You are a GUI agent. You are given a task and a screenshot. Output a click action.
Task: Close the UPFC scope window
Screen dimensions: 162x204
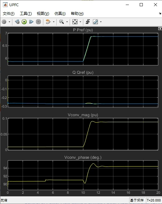point(155,5)
